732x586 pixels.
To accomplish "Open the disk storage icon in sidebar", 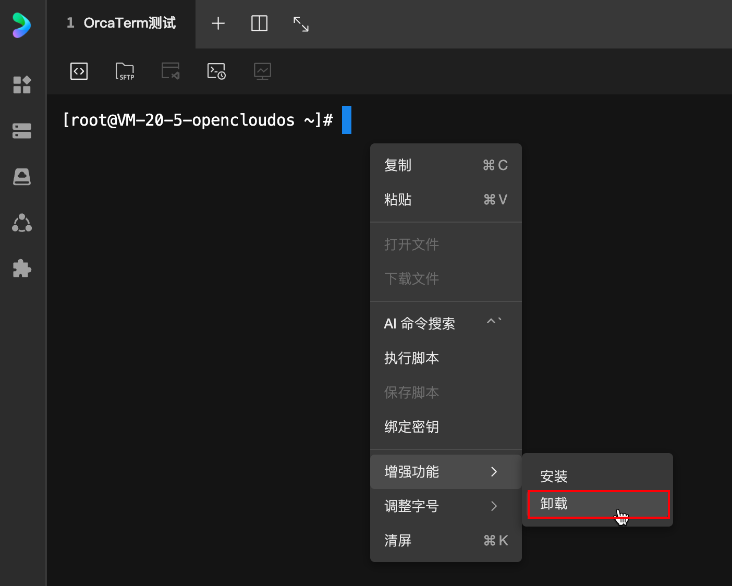I will tap(22, 177).
